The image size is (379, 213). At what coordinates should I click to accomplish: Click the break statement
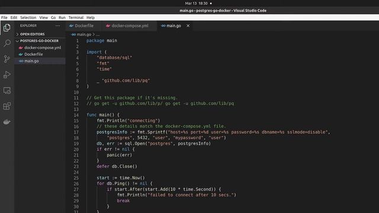123,201
